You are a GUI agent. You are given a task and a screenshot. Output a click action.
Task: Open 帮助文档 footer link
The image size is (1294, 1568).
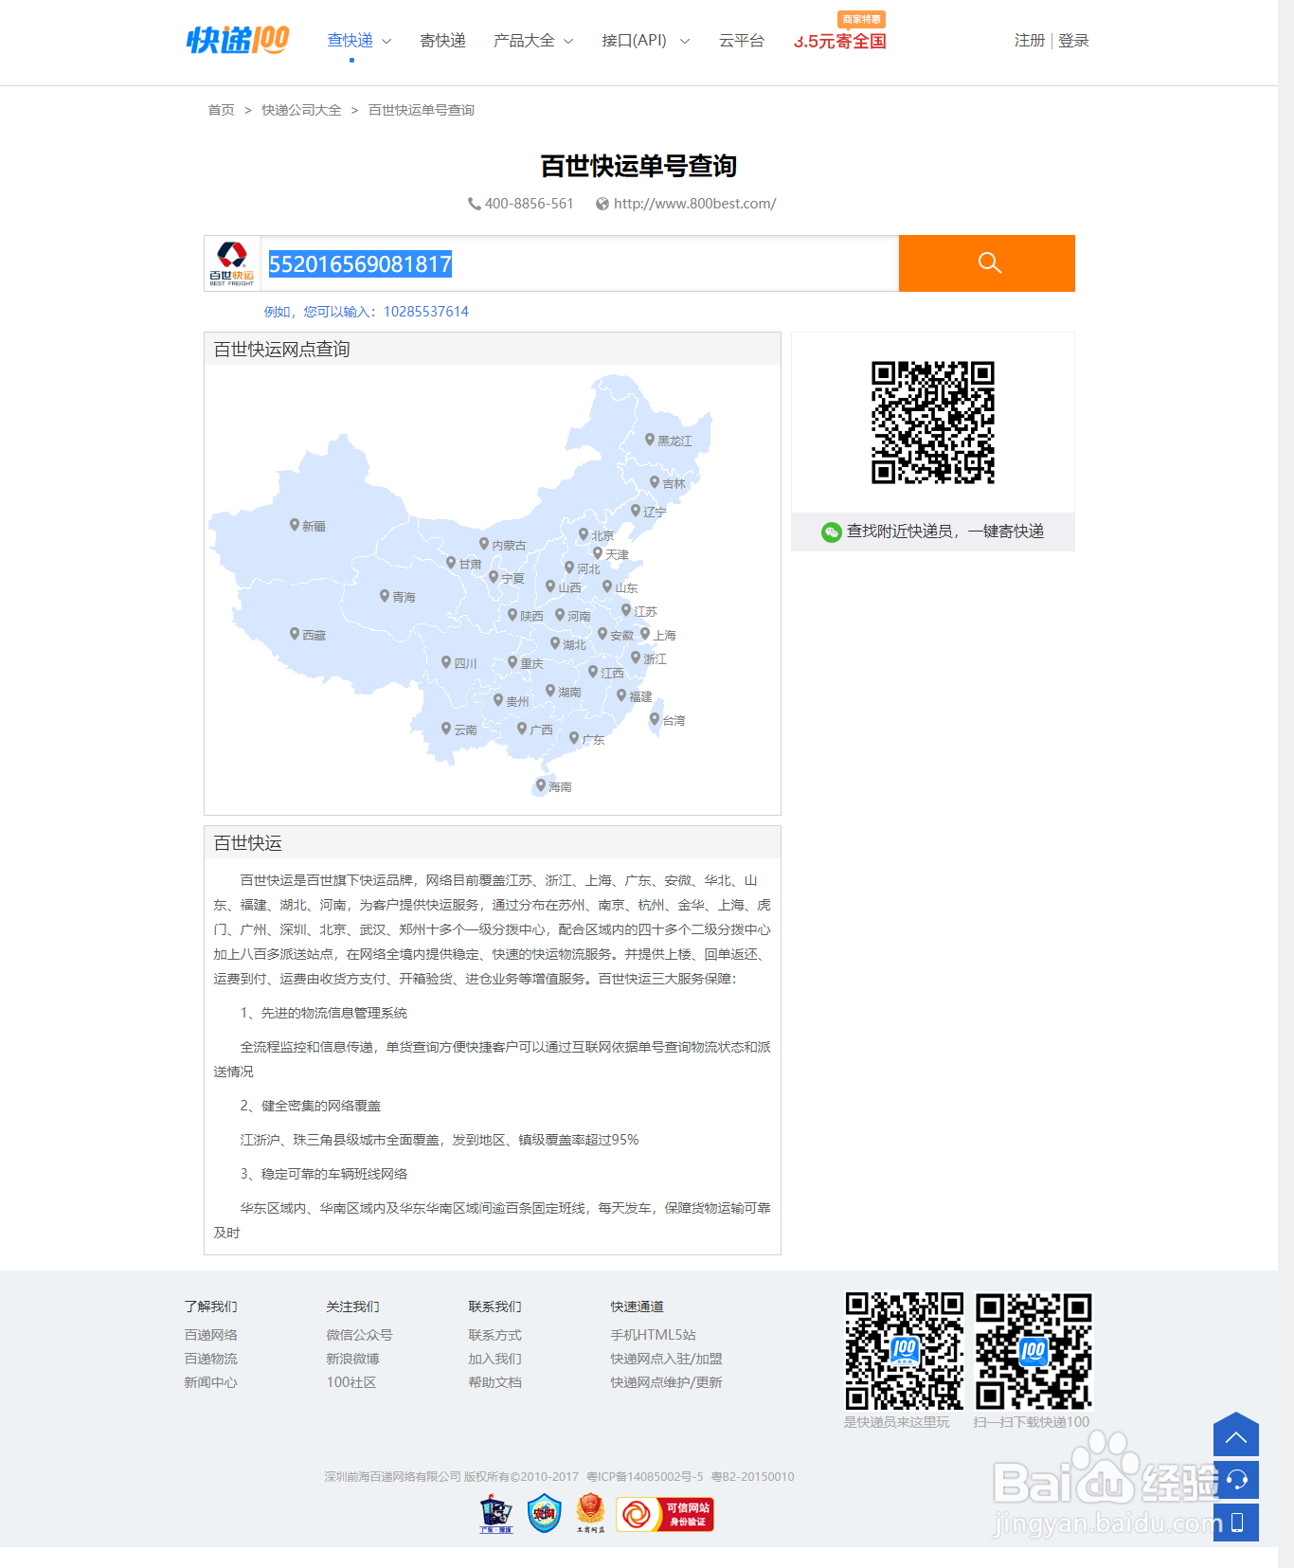coord(494,1382)
